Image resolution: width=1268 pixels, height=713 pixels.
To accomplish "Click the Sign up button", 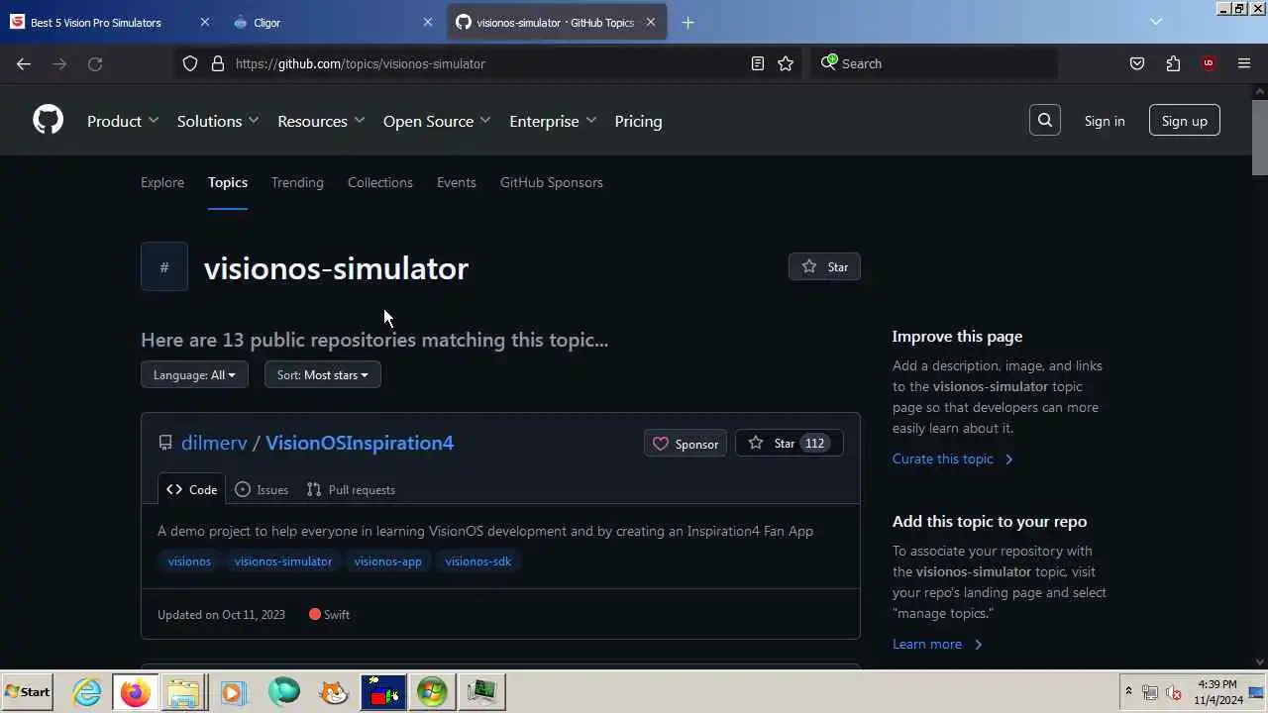I will (1185, 121).
